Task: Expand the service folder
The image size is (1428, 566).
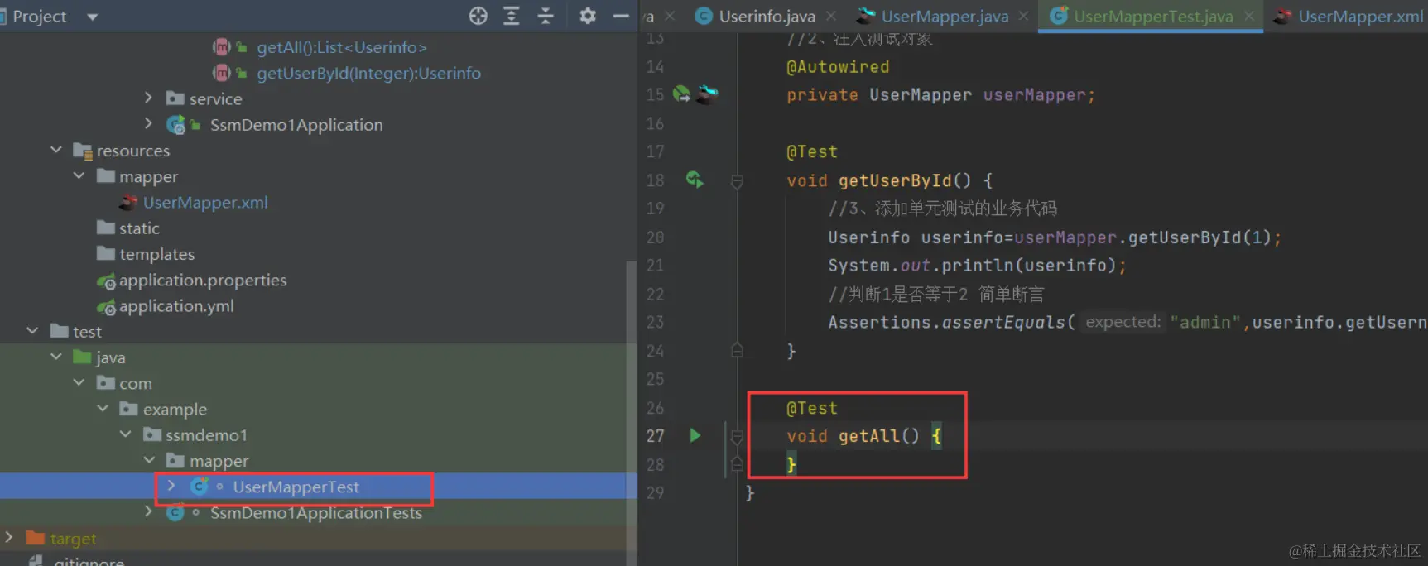Action: pyautogui.click(x=148, y=98)
